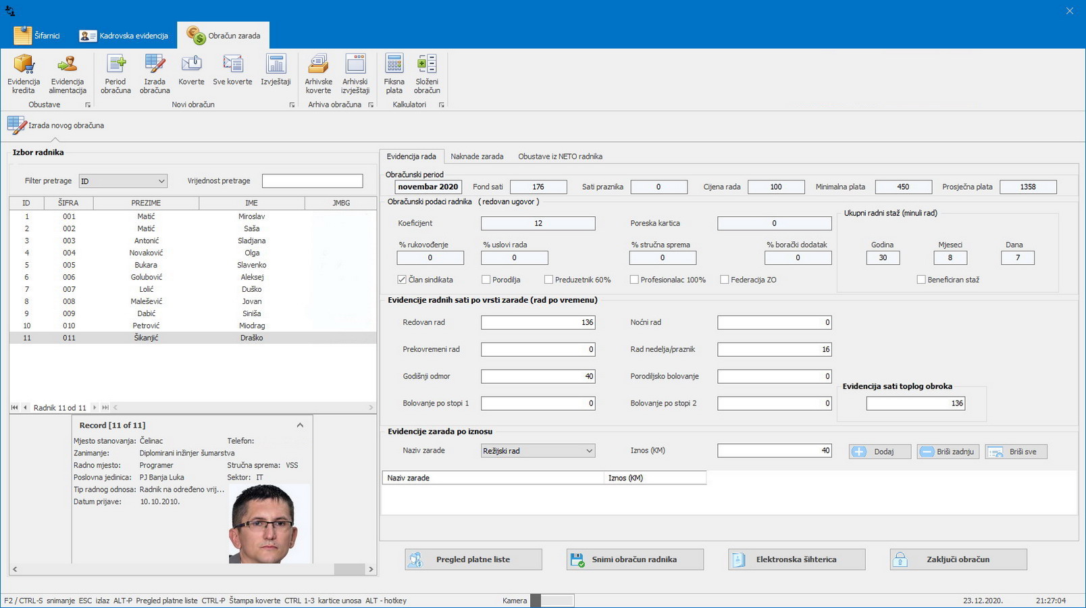Expand Arhiva obračuna group launcher
1086x608 pixels.
pyautogui.click(x=371, y=105)
